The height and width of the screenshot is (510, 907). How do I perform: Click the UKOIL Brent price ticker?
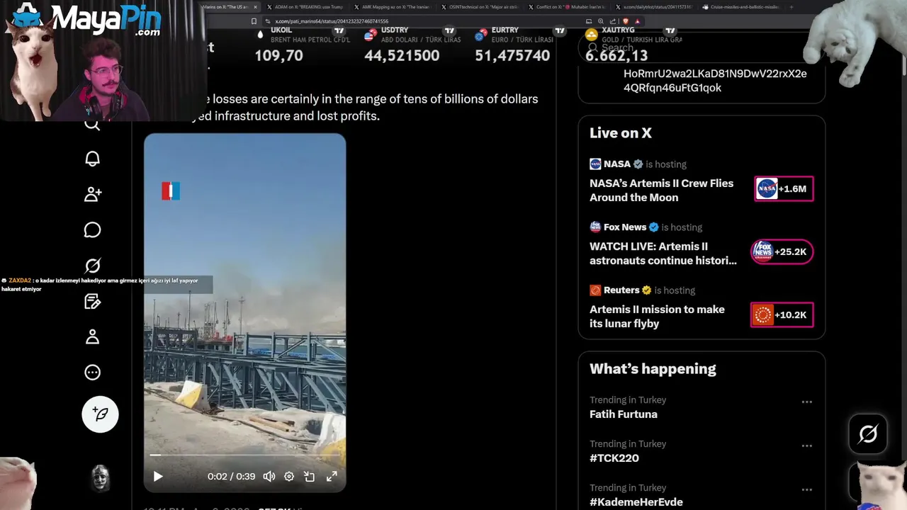302,45
